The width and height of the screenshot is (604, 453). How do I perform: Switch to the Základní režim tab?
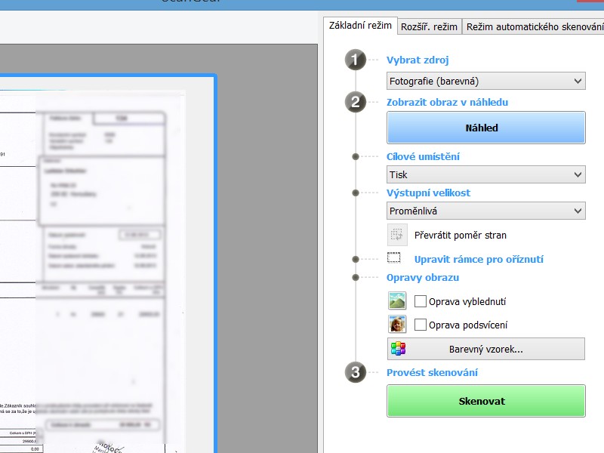(x=360, y=26)
